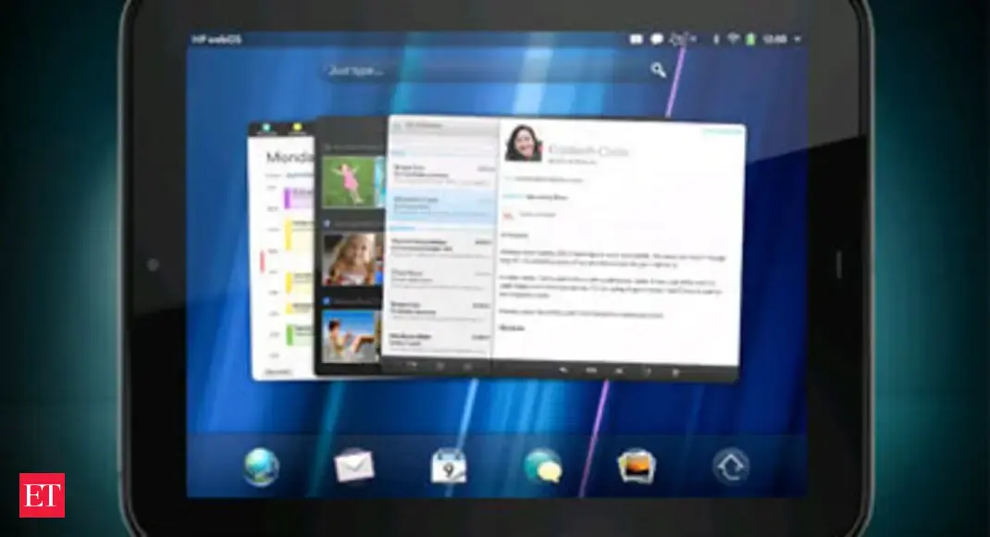Expand the system menu arrow beside clock

coord(798,40)
